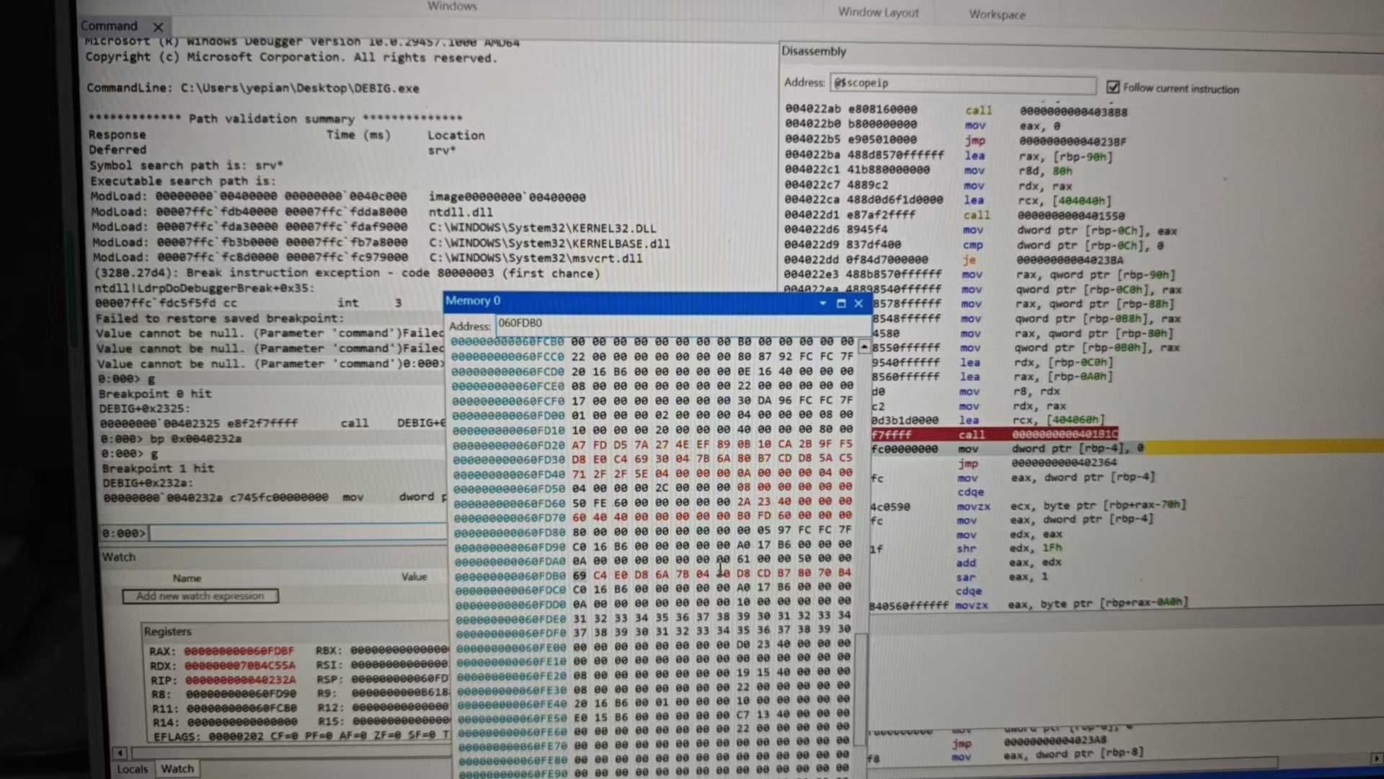This screenshot has height=779, width=1384.
Task: Open the Workspace menu
Action: 997,14
